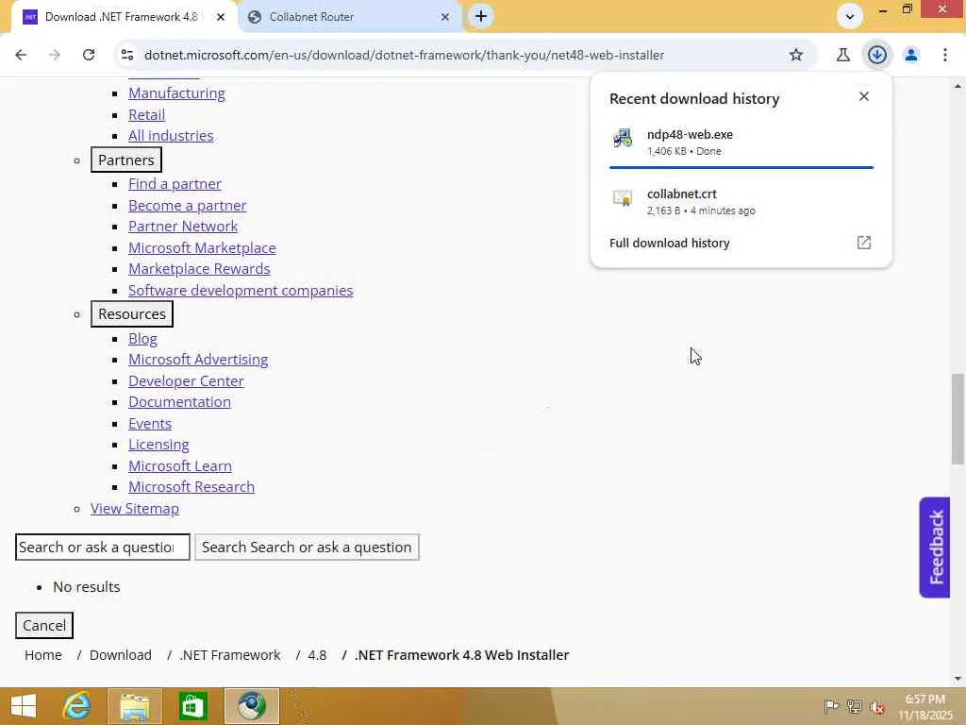Open the All industries link
966x725 pixels.
point(171,136)
